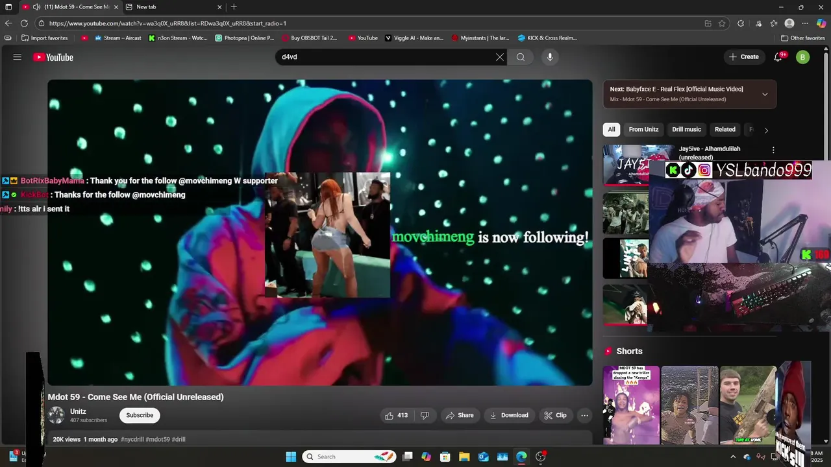
Task: Mute the tab via speaker icon
Action: point(36,7)
